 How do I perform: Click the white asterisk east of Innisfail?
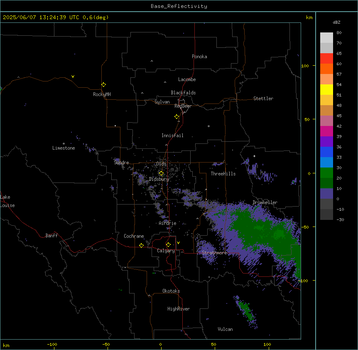coord(208,126)
